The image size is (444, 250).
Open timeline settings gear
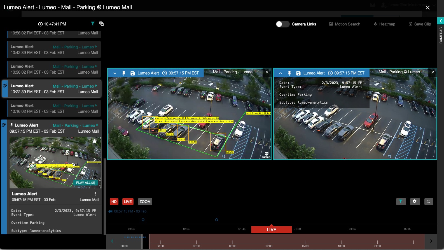point(415,201)
